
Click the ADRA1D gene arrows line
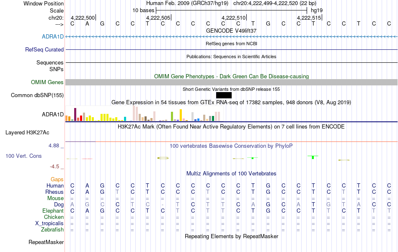231,37
